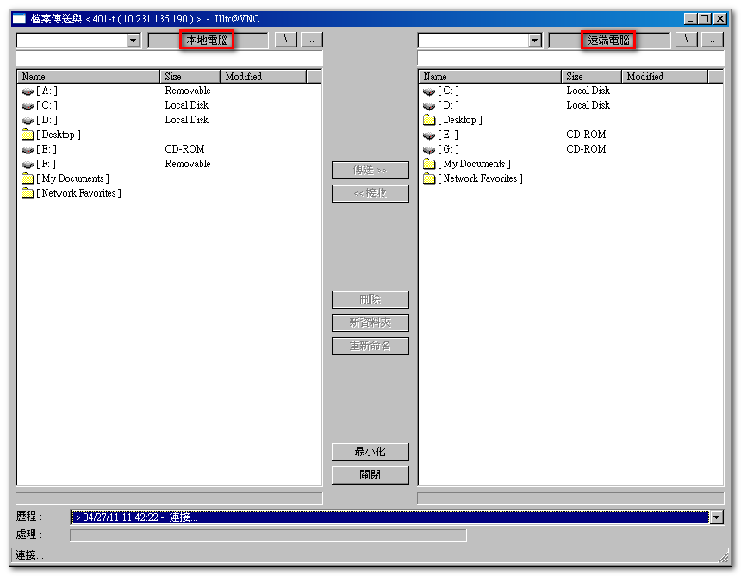This screenshot has width=741, height=576.
Task: Select the local F: removable drive icon
Action: click(x=28, y=165)
